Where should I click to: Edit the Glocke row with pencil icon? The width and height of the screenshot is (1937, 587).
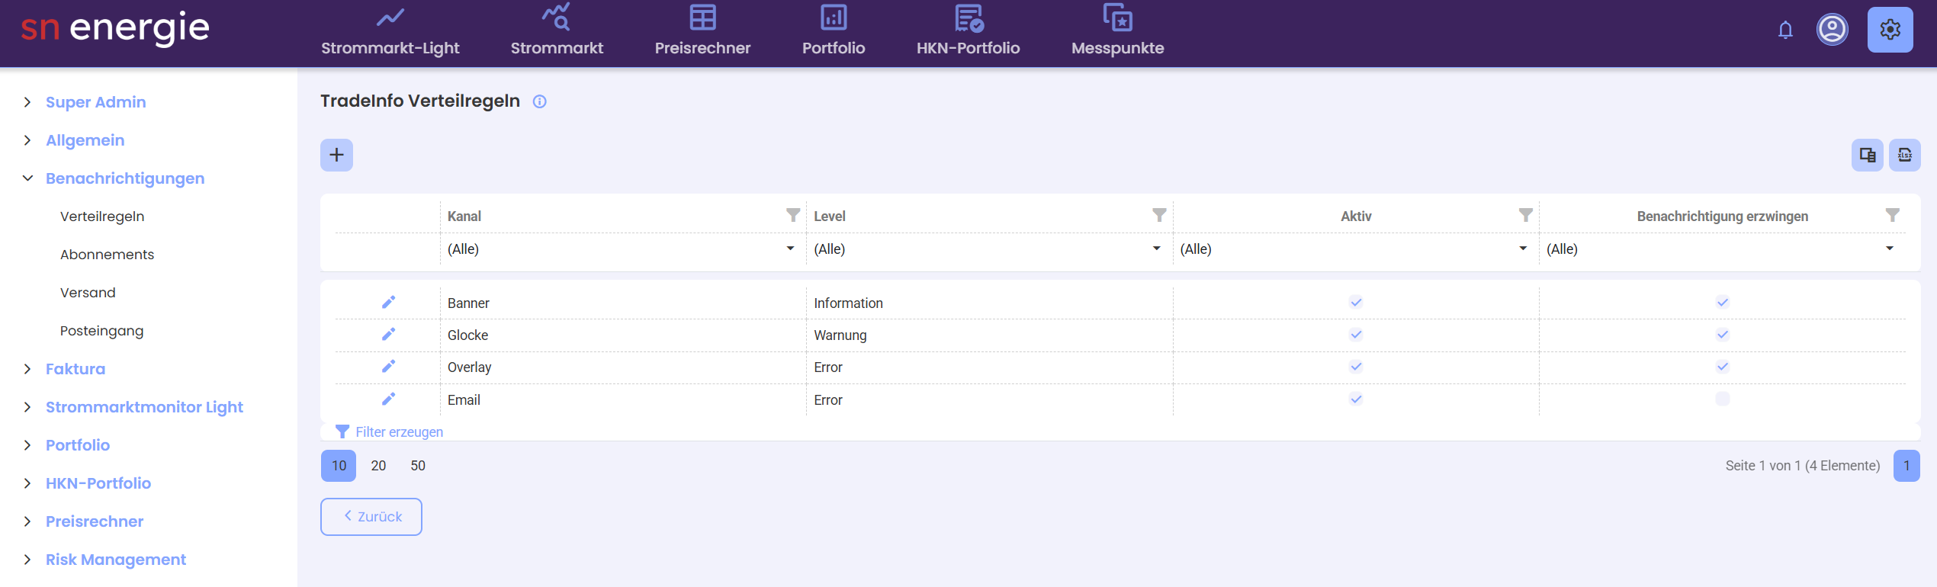388,335
